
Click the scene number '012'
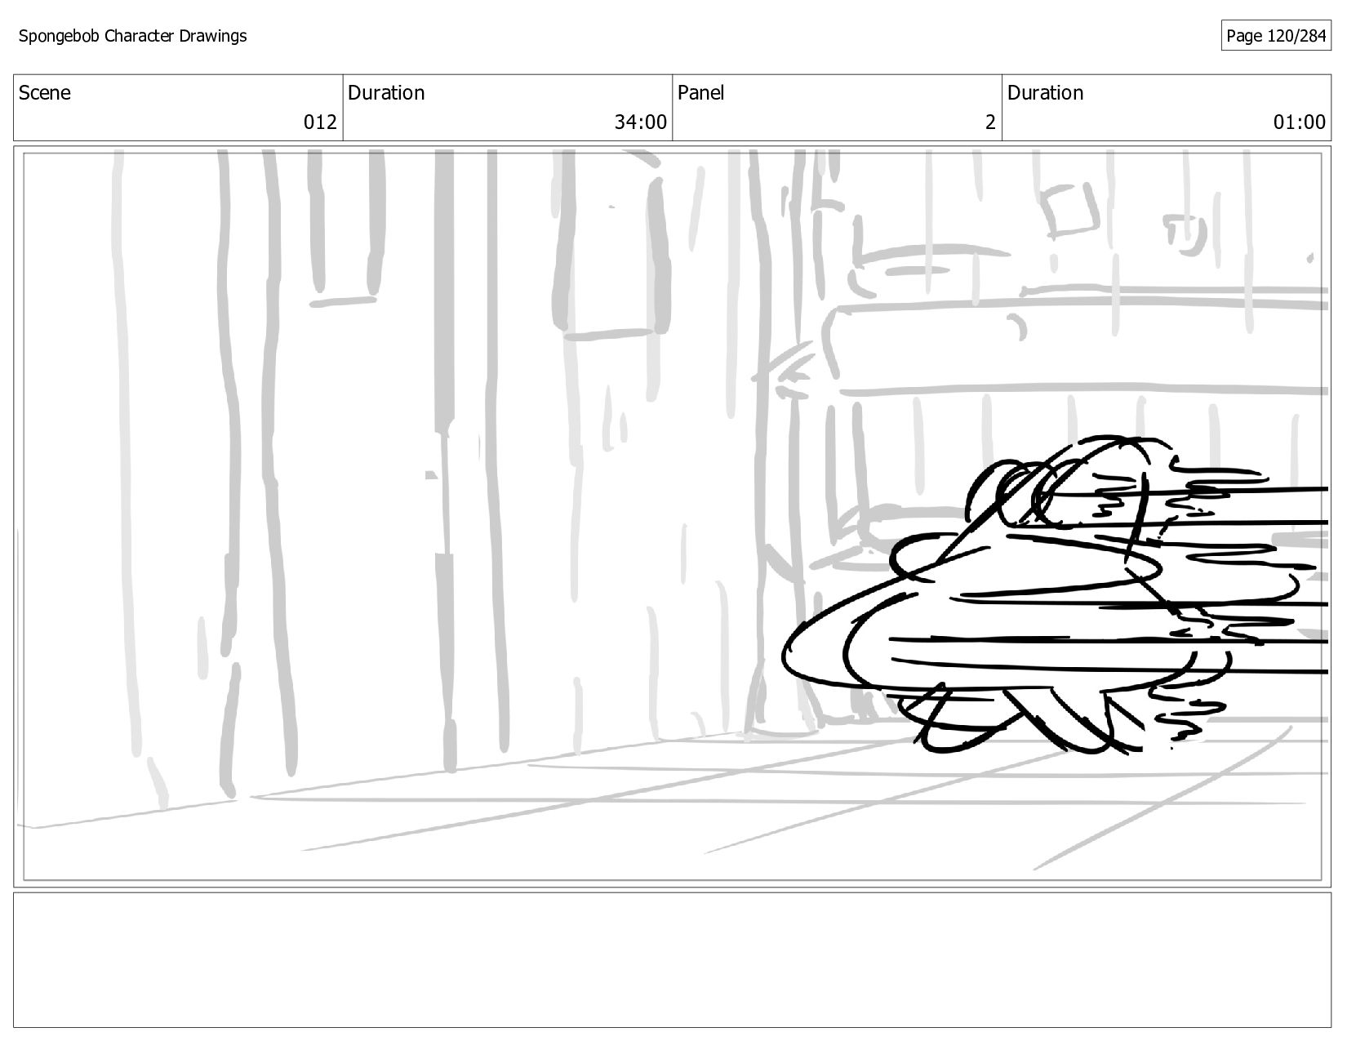320,122
